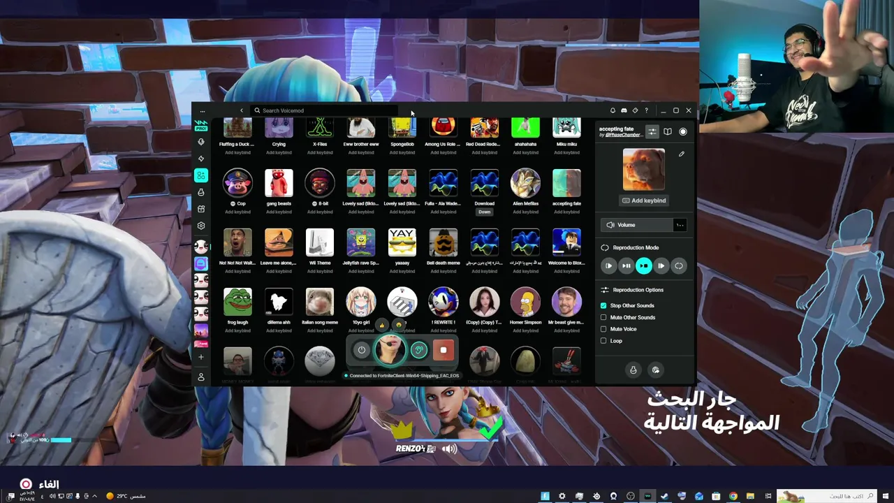This screenshot has height=503, width=894.
Task: Add keybind for Miku miku sound
Action: [566, 152]
